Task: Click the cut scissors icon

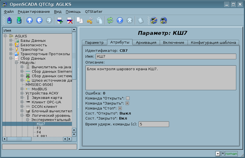Action: 89,20
